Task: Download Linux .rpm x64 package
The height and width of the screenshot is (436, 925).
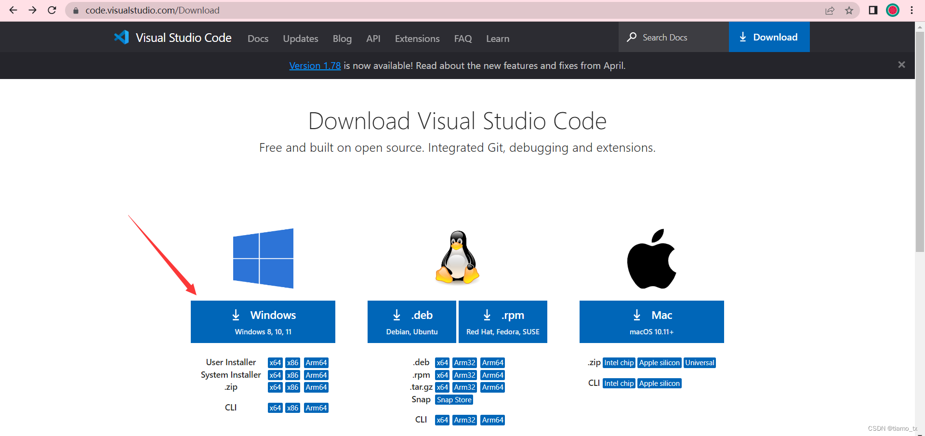Action: [442, 375]
